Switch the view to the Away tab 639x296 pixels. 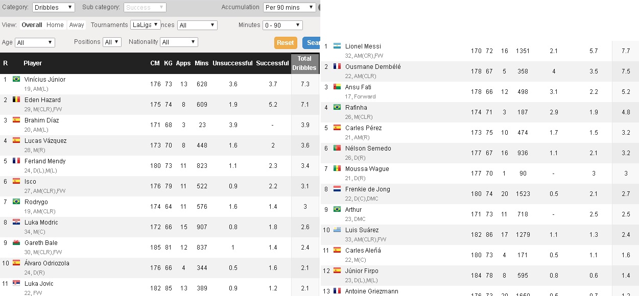[x=77, y=25]
